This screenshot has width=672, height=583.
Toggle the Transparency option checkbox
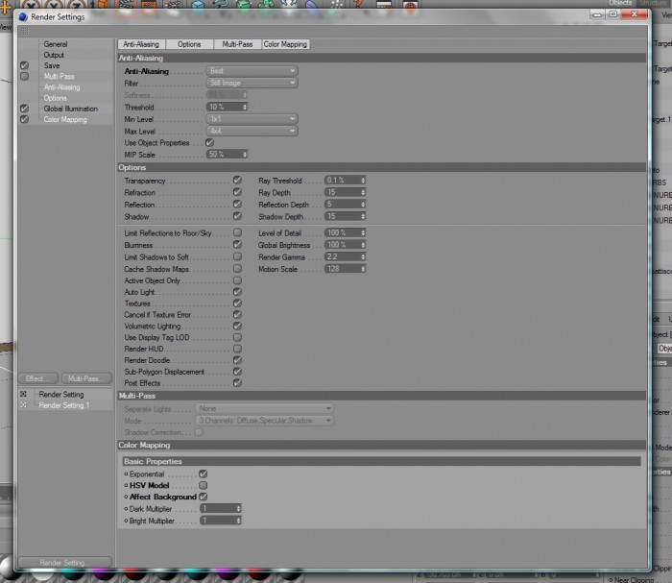[237, 180]
